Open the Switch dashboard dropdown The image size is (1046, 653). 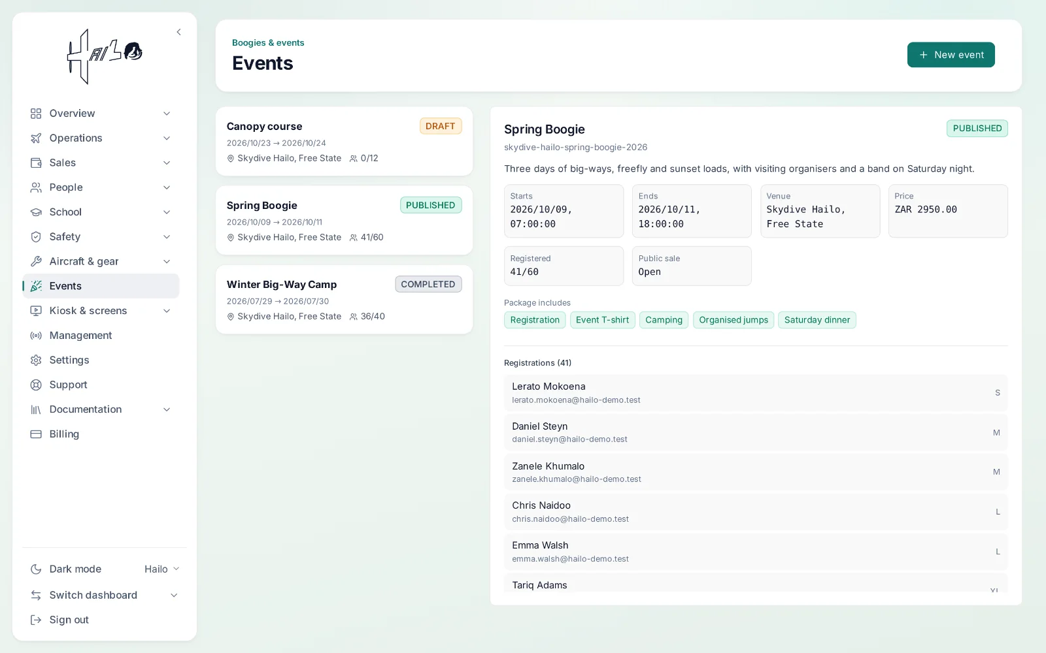105,596
